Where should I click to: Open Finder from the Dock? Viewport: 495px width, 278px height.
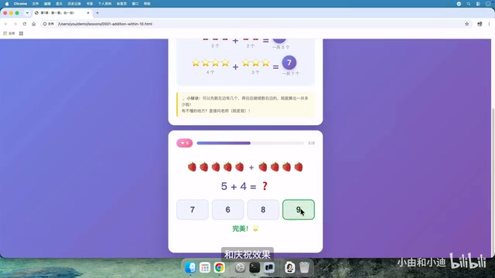pos(190,268)
